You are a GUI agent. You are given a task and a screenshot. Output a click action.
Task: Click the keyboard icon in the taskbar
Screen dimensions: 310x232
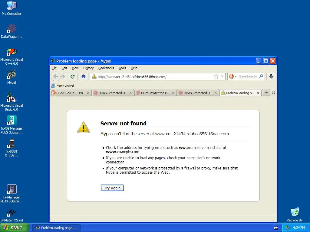pyautogui.click(x=276, y=228)
